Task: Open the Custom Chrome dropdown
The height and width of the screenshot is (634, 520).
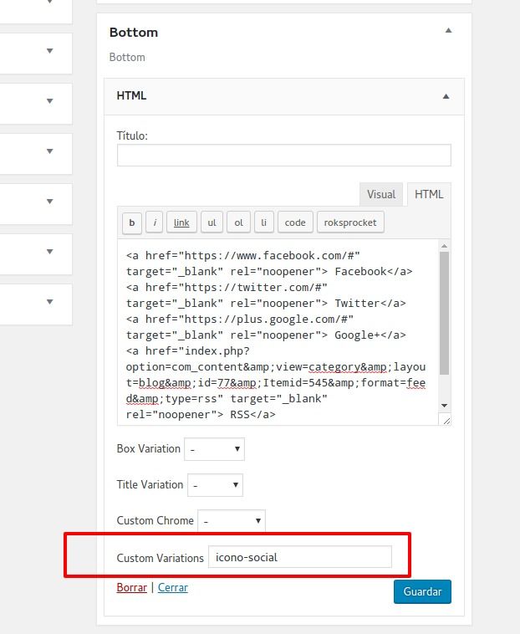Action: (x=231, y=521)
